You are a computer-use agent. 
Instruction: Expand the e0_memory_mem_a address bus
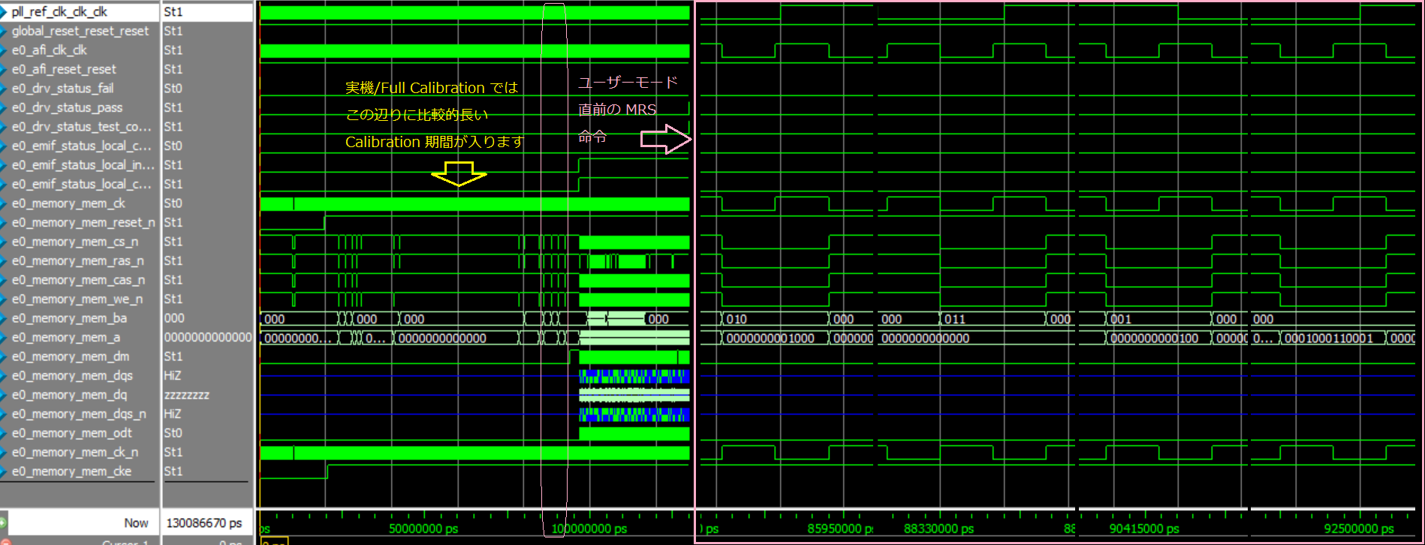point(4,338)
